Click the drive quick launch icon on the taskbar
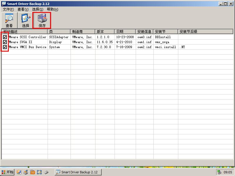 pos(46,172)
